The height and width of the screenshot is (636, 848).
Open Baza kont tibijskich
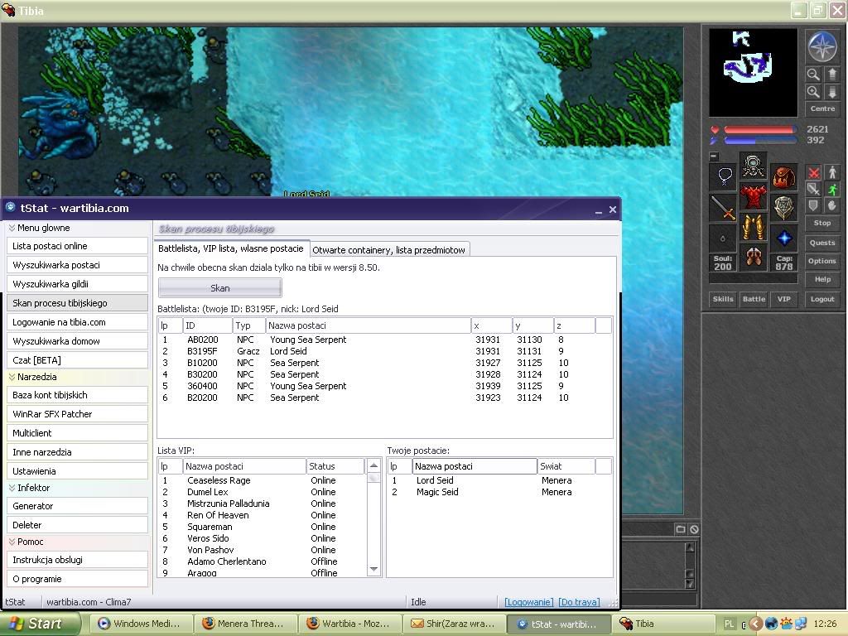[77, 395]
